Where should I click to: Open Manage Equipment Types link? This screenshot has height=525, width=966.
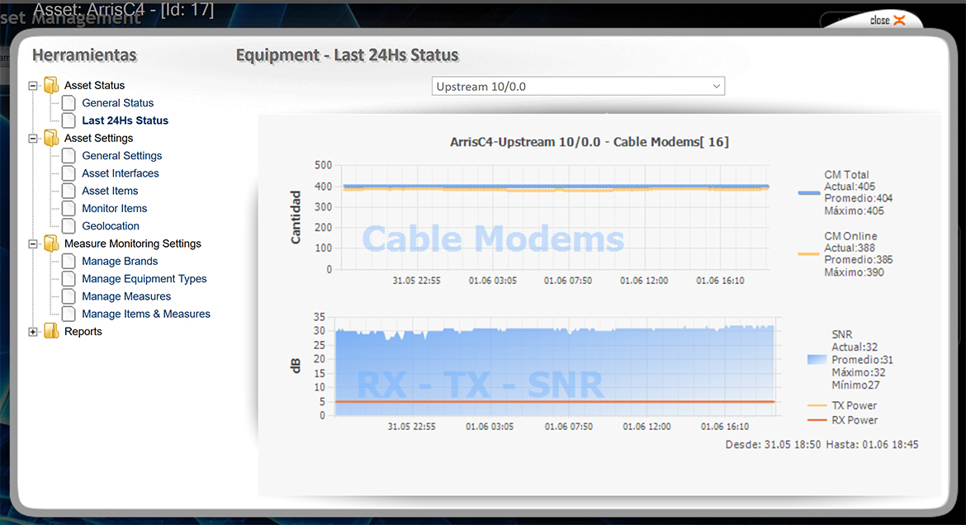pyautogui.click(x=144, y=279)
